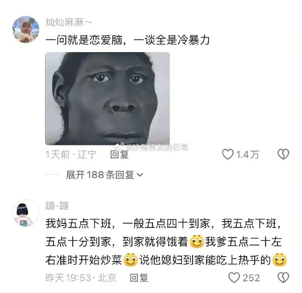Screen dimensions: 302x293
Task: Like the comment by 灿灿麻麻~ with heart icon
Action: (x=228, y=155)
